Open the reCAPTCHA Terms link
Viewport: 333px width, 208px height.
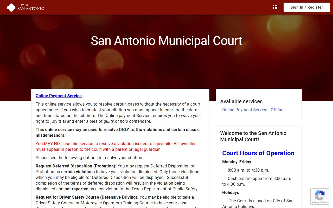click(324, 202)
